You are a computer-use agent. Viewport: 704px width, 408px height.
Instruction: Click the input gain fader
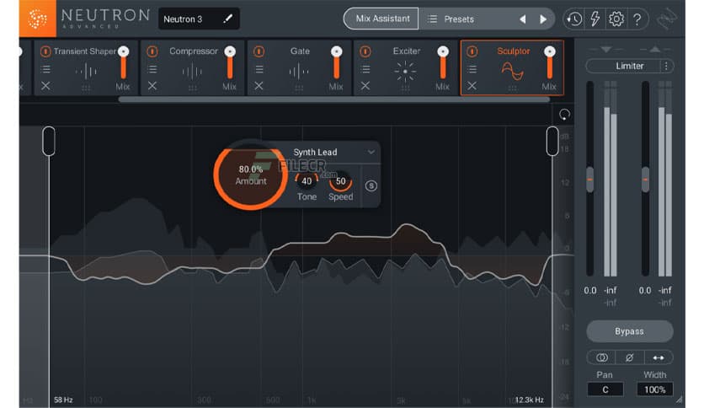tap(590, 180)
